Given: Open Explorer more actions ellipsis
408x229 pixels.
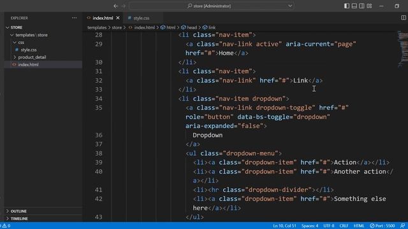Looking at the screenshot, I should [74, 18].
